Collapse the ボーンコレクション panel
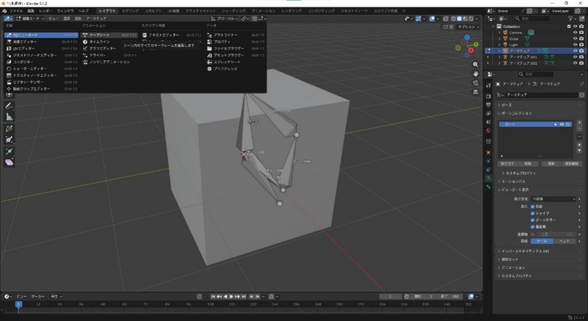 [539, 113]
